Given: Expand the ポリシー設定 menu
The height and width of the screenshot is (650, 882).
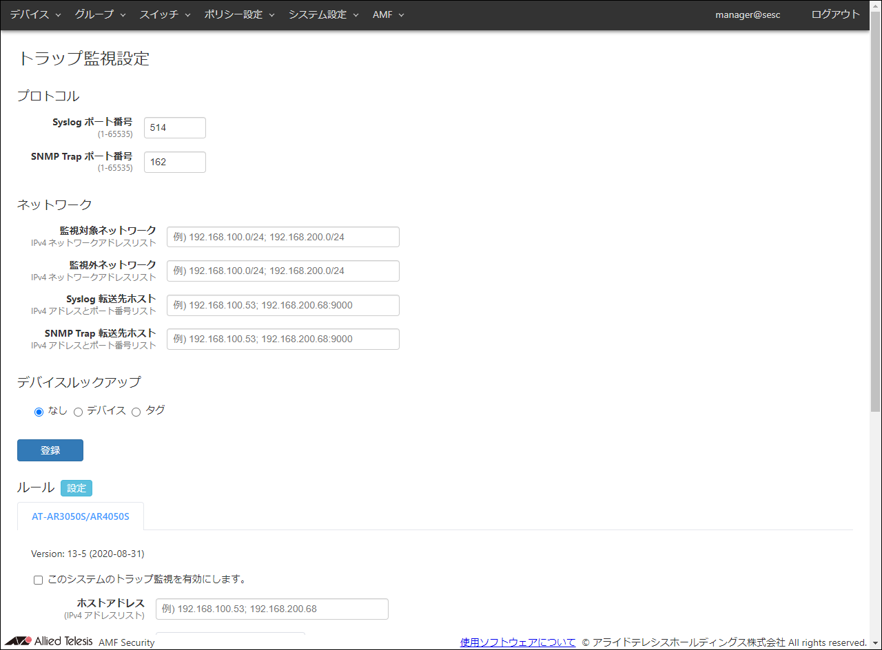Looking at the screenshot, I should [239, 14].
